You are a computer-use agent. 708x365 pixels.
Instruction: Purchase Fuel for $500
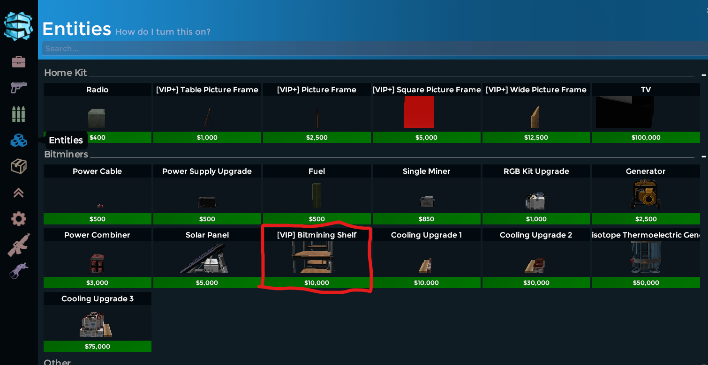[x=317, y=219]
